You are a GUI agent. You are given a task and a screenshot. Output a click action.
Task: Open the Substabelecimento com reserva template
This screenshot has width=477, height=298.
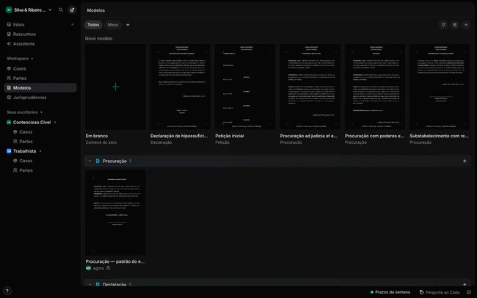click(440, 87)
